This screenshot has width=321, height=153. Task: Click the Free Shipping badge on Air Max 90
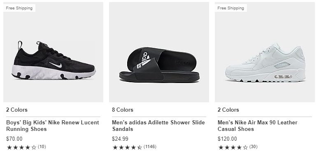click(231, 8)
